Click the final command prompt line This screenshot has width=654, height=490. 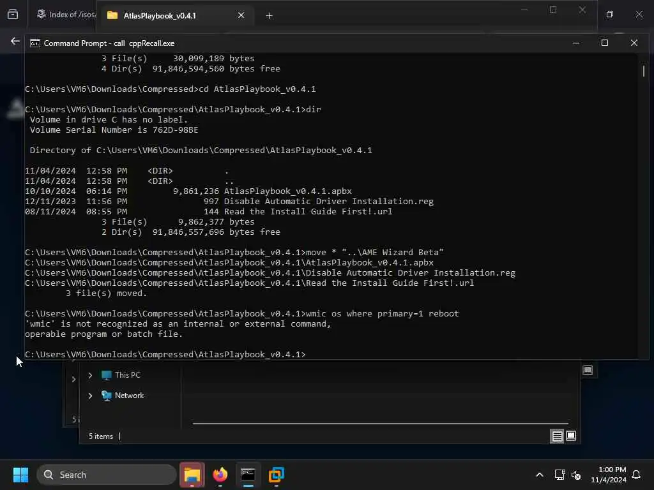tap(165, 355)
